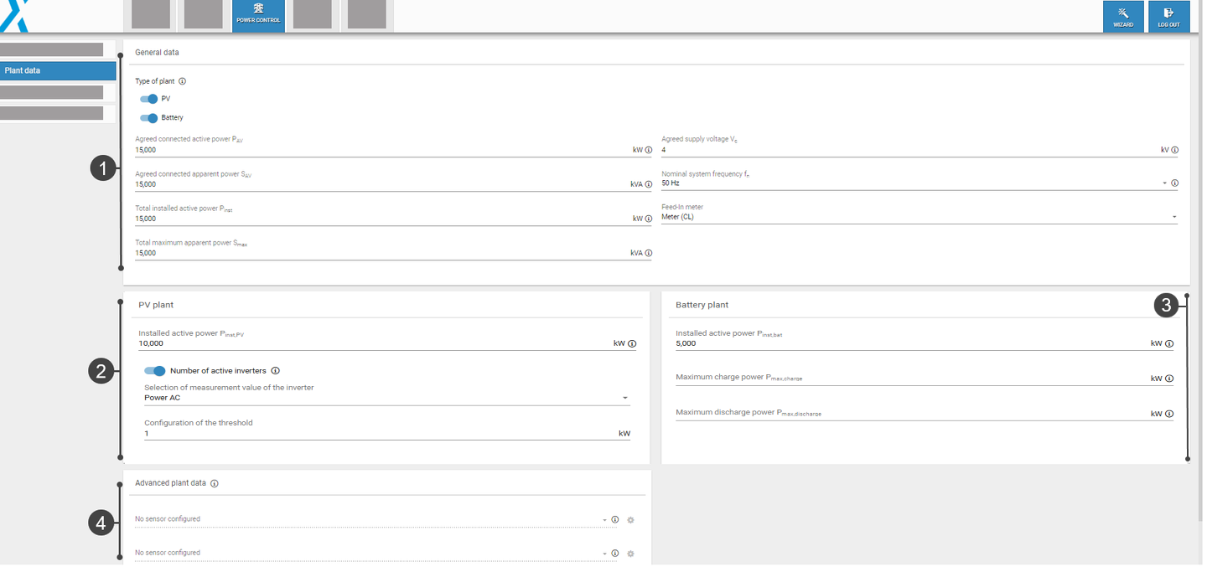The image size is (1207, 577).
Task: Click the info icon beside Installed active power Pinst,bat
Action: click(1168, 343)
